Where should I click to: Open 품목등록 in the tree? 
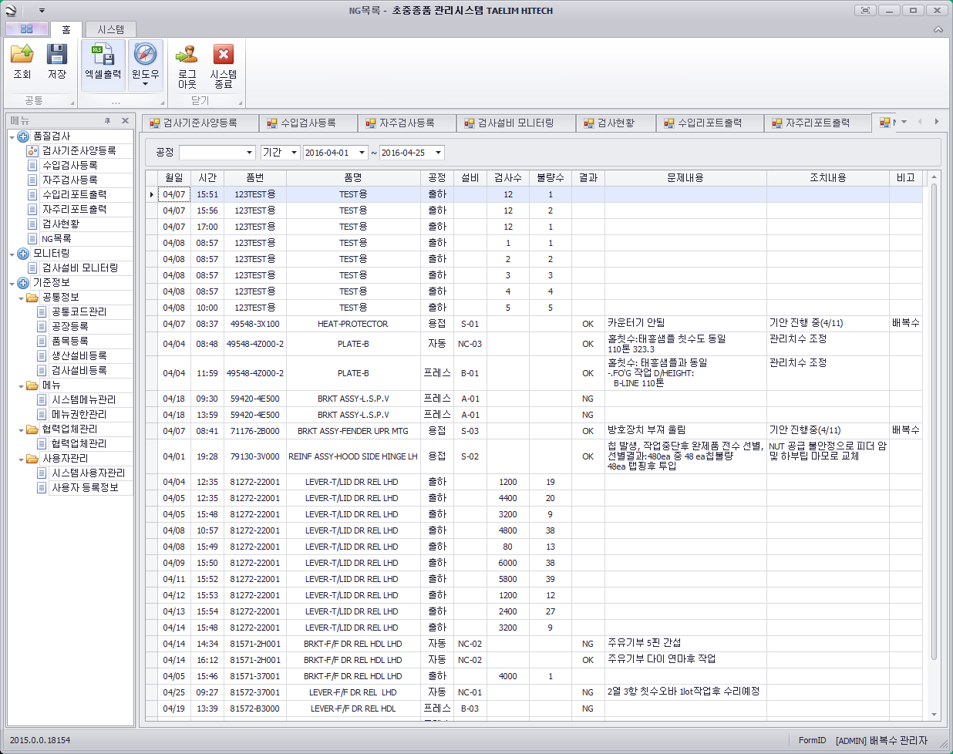tap(69, 342)
